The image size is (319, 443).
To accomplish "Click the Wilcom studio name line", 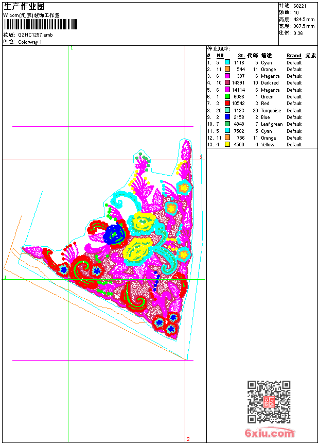I will pyautogui.click(x=31, y=15).
